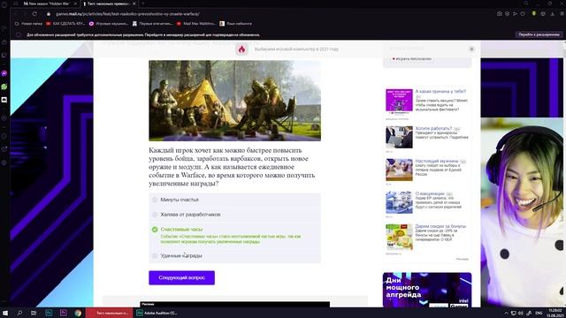Screen dimensions: 566x318
Task: Open the downloads icon in the browser toolbar
Action: (x=552, y=14)
